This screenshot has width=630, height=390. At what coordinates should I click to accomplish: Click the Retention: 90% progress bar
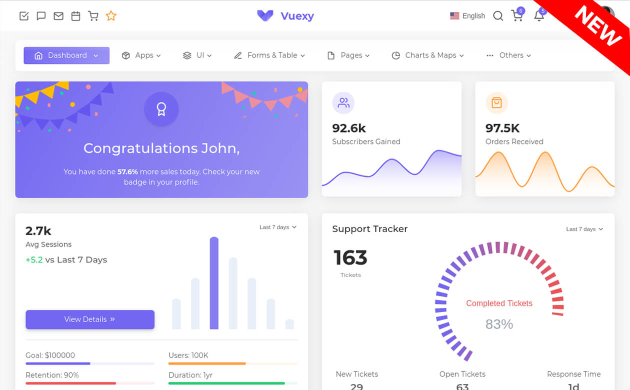click(90, 383)
